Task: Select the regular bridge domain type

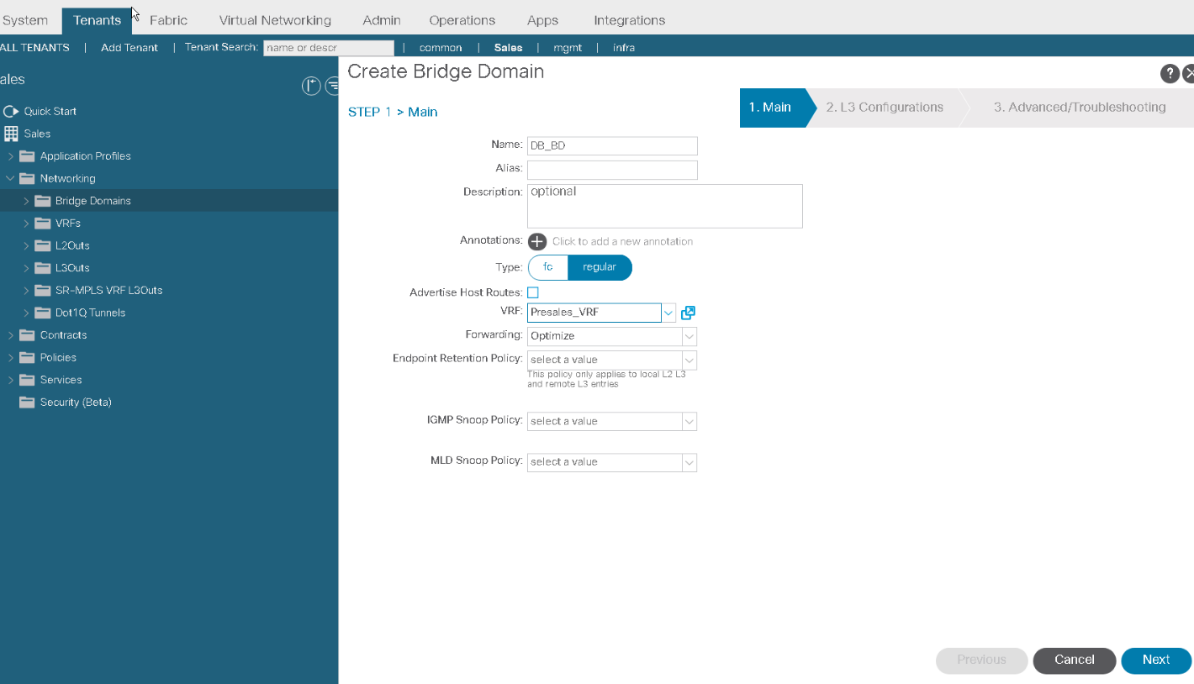Action: point(600,267)
